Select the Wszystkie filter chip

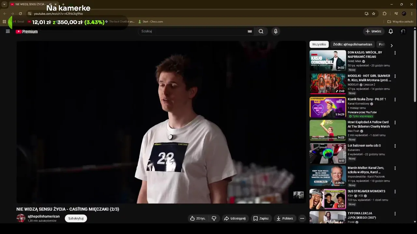[319, 45]
